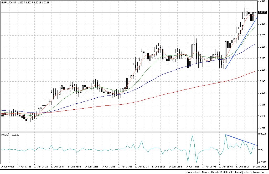Click the 1.2205 price axis label
Image resolution: width=269 pixels, height=174 pixels.
262,35
